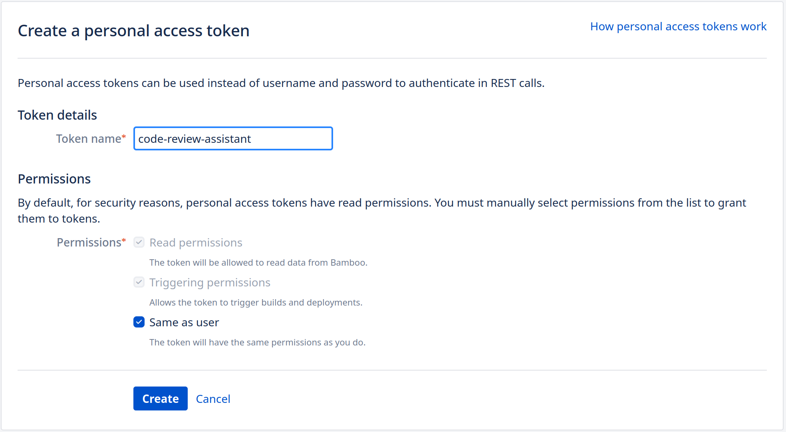
Task: Toggle the Read permissions checkbox
Action: point(139,242)
